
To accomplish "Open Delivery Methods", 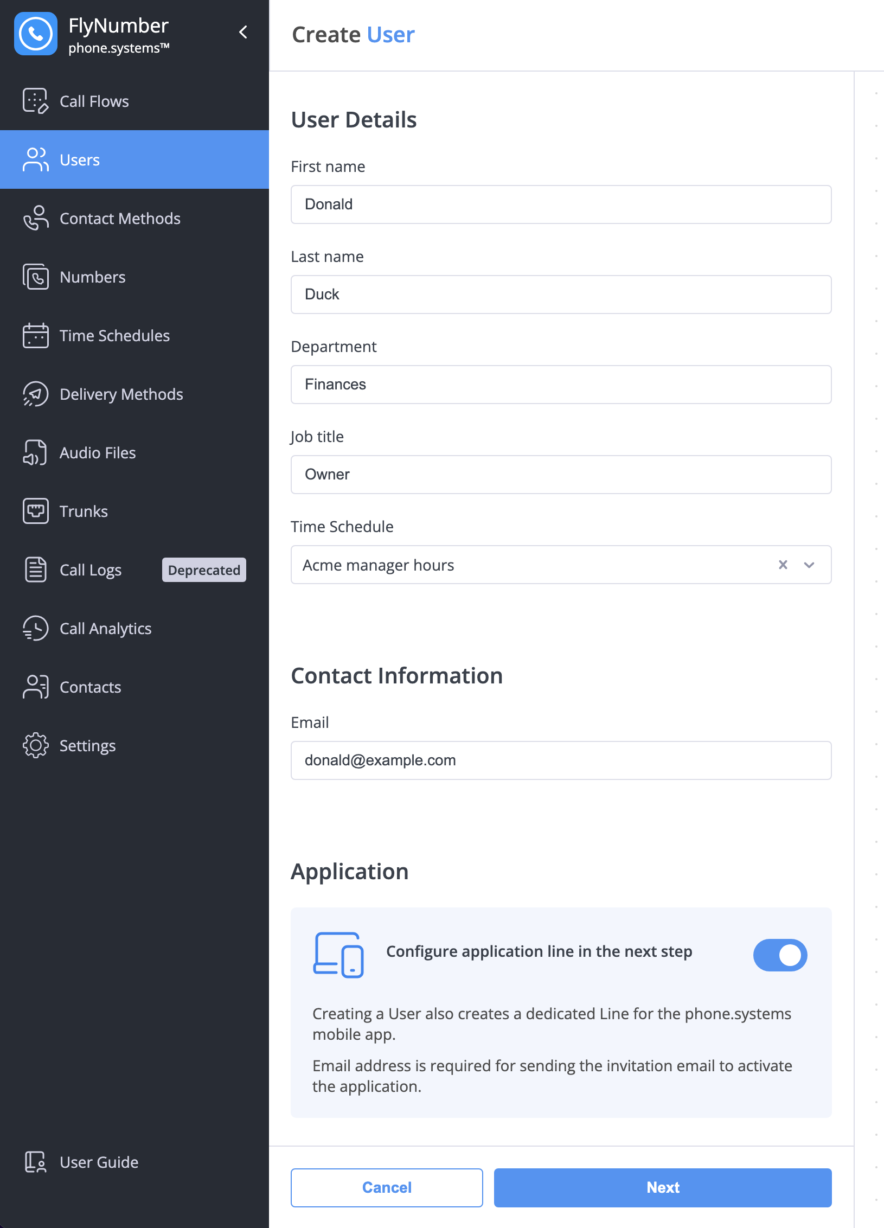I will 134,394.
